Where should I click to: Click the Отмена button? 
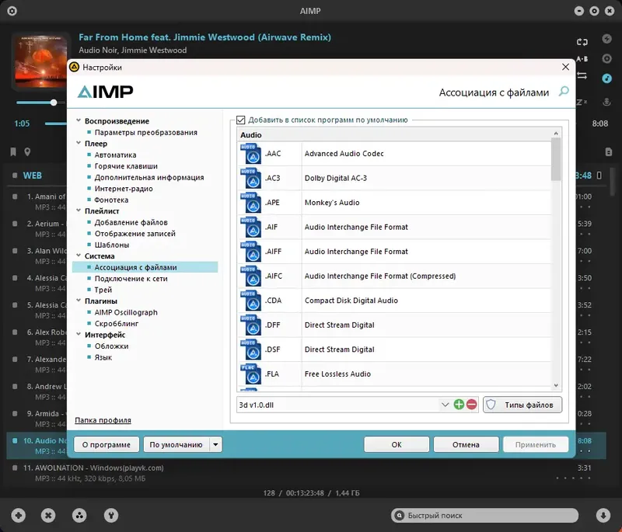[x=466, y=444]
